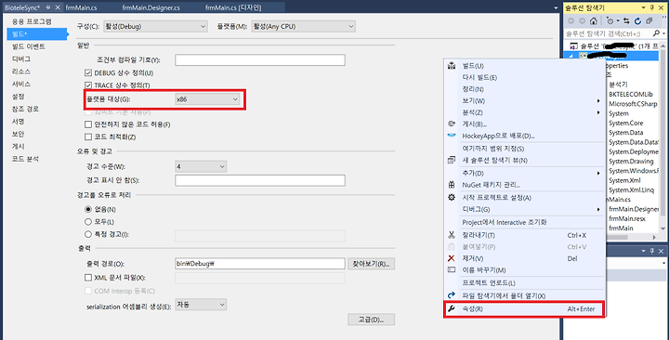Image resolution: width=669 pixels, height=340 pixels.
Task: Click the HockeyApp icon in context menu
Action: coord(452,136)
